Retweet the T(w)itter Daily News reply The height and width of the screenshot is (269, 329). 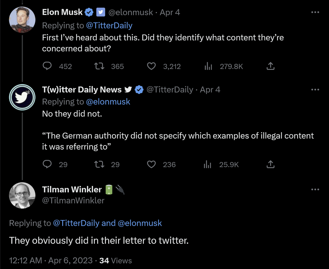99,164
